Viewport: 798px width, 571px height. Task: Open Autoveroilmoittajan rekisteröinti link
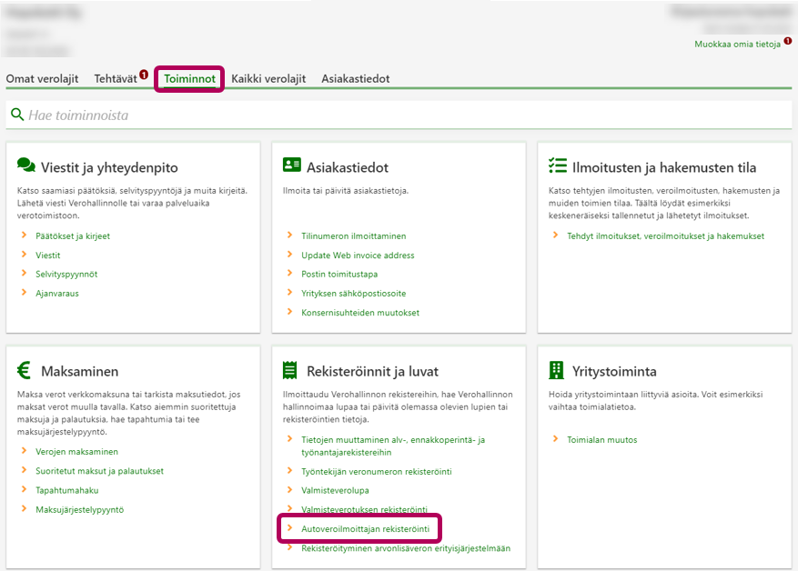point(365,528)
